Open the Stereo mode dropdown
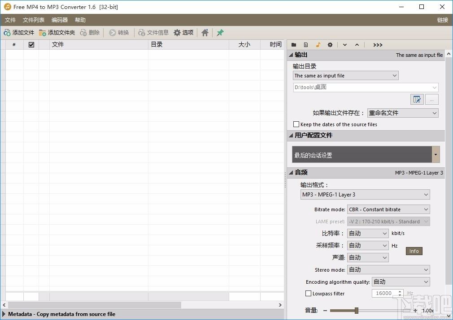This screenshot has height=320, width=453. [x=388, y=270]
